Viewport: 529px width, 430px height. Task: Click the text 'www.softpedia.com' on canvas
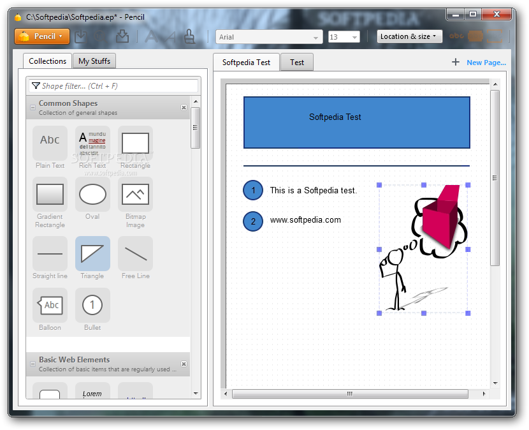[x=305, y=220]
